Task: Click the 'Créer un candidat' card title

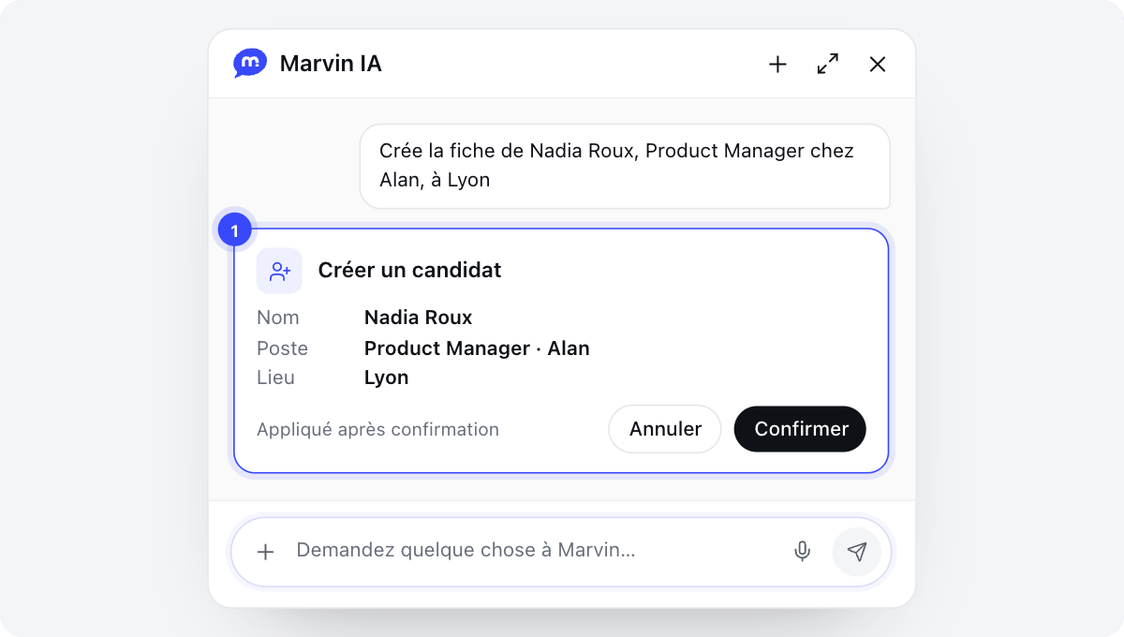Action: point(410,271)
